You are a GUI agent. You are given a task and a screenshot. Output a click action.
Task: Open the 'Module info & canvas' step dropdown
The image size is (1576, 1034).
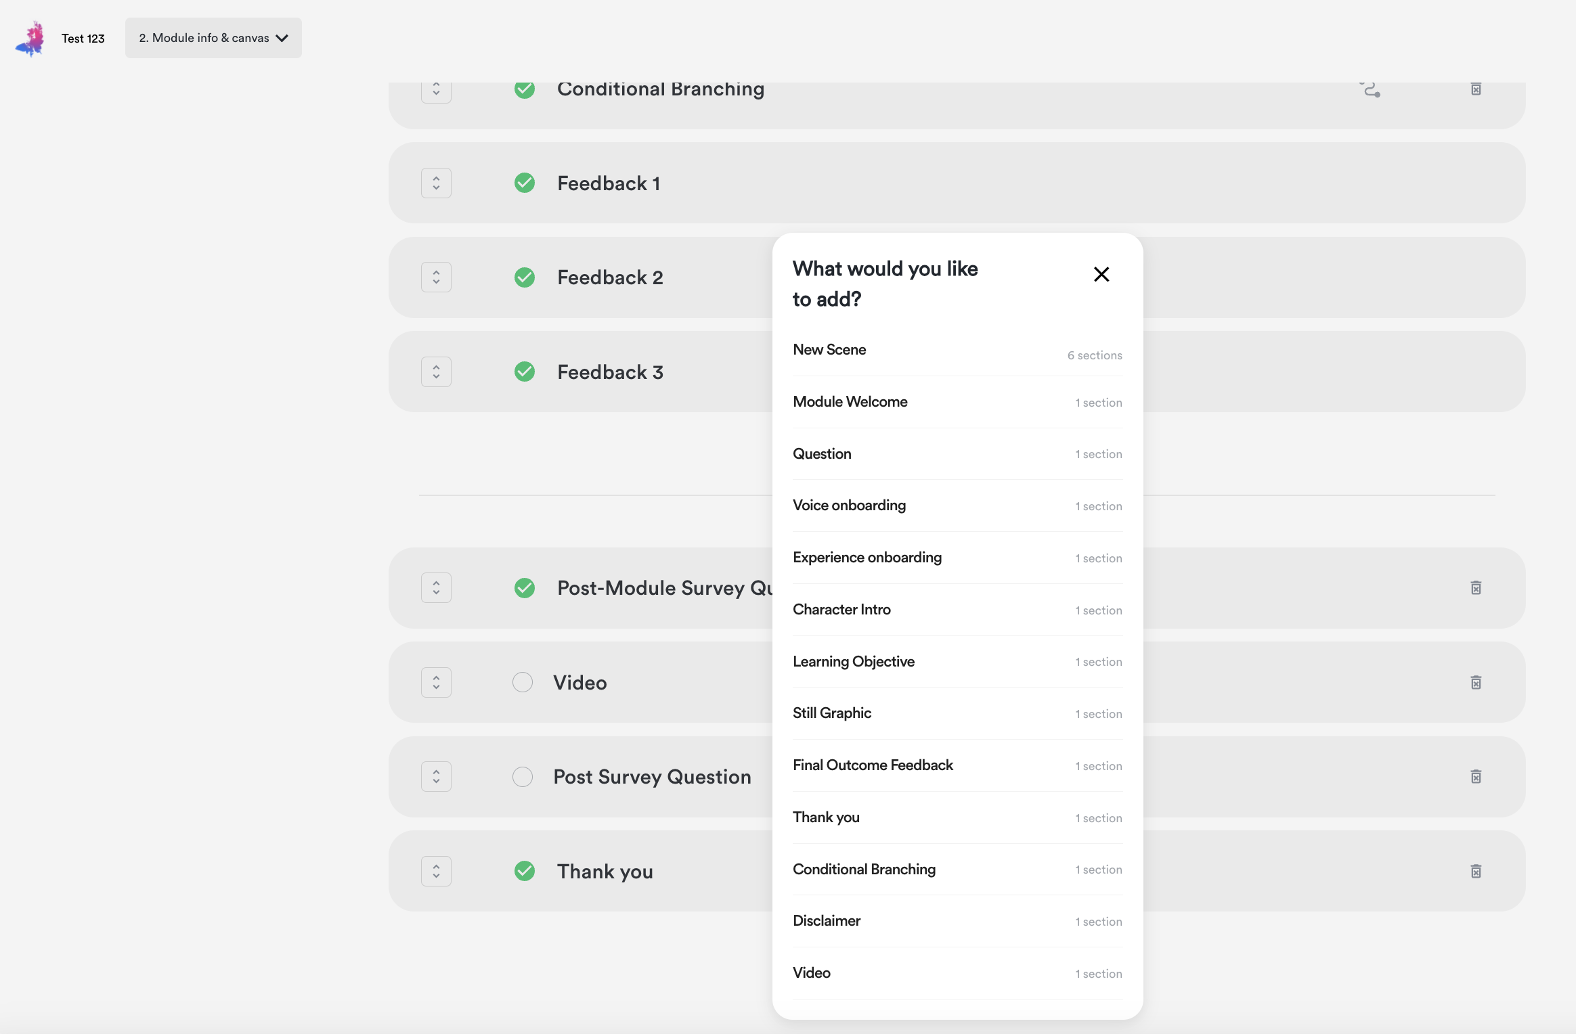point(213,38)
